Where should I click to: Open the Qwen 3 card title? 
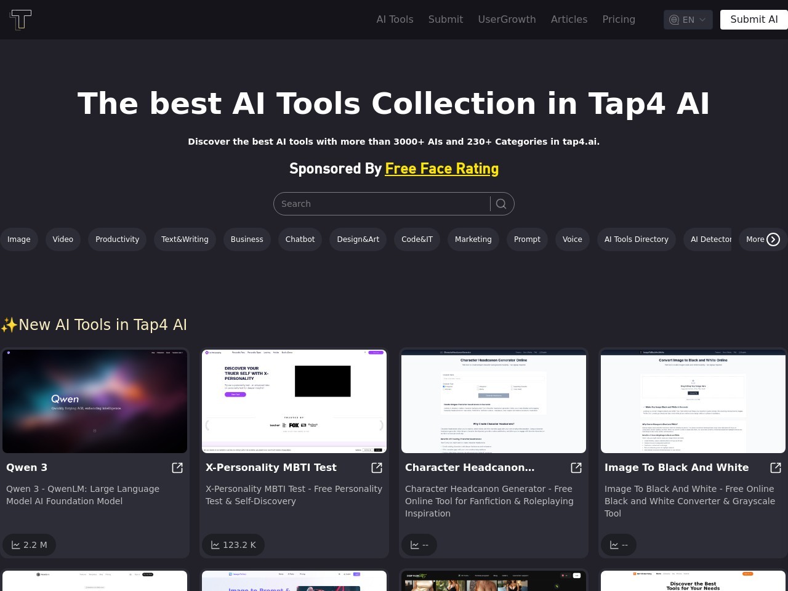pyautogui.click(x=26, y=467)
